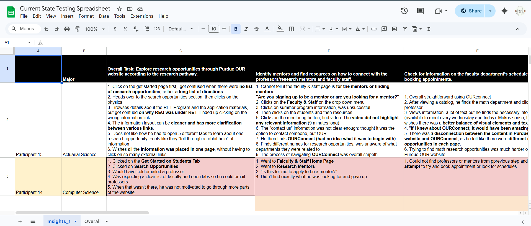Image resolution: width=531 pixels, height=226 pixels.
Task: Click the font size field showing 10
Action: pyautogui.click(x=214, y=29)
